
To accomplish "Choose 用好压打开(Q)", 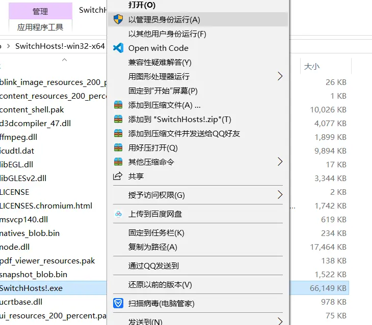I will [x=197, y=147].
